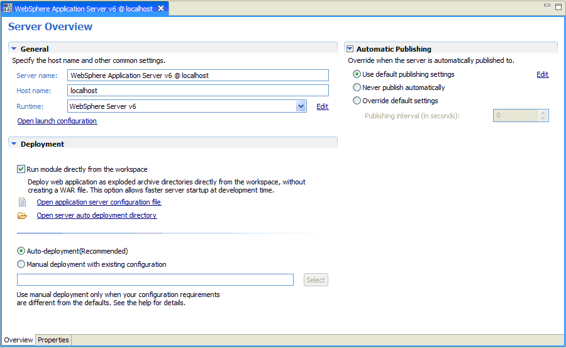
Task: Click Edit link for publishing settings
Action: [x=542, y=74]
